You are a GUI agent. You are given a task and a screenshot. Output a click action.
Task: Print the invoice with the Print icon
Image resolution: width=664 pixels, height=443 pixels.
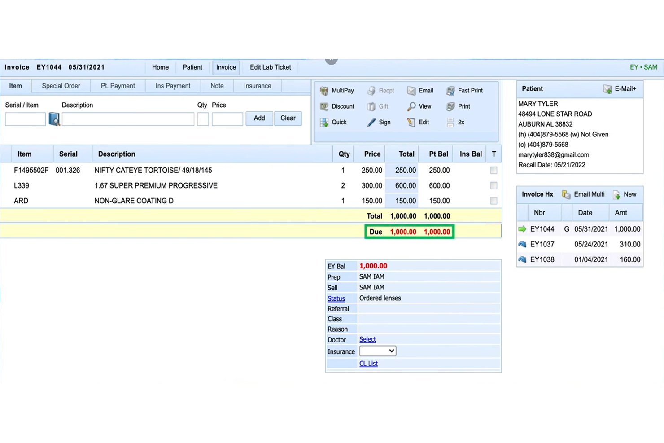point(450,106)
